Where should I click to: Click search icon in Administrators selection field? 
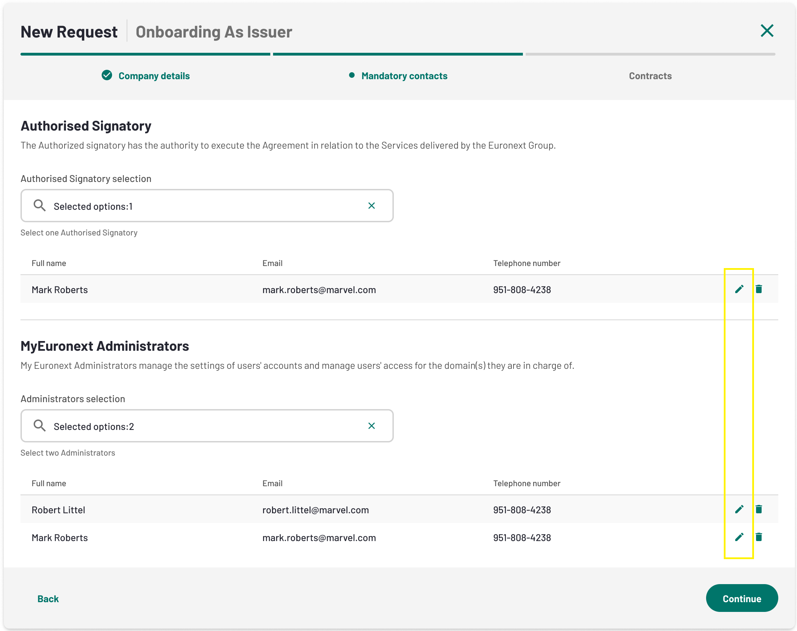(x=40, y=426)
